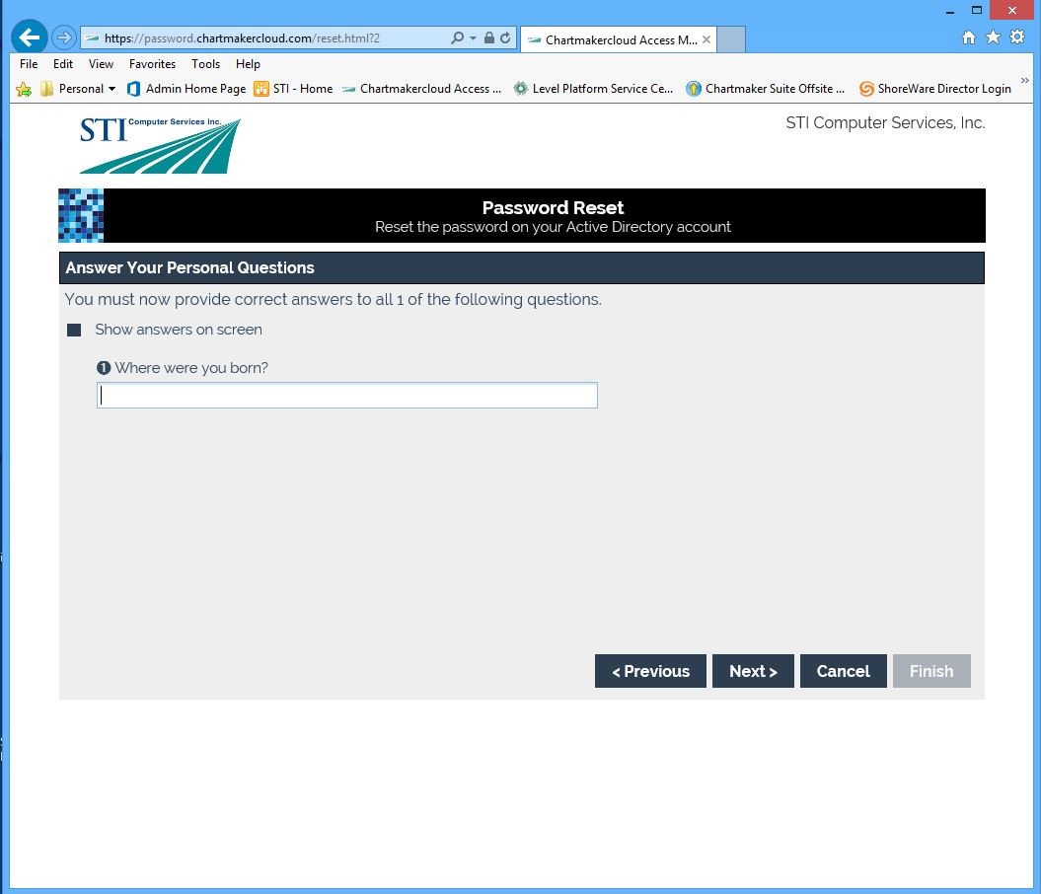
Task: Click the 'Where were you born?' answer field
Action: click(x=347, y=396)
